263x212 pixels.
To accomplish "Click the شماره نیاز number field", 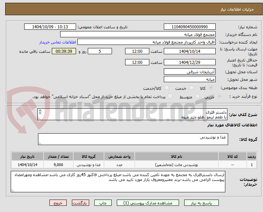I will (189, 27).
